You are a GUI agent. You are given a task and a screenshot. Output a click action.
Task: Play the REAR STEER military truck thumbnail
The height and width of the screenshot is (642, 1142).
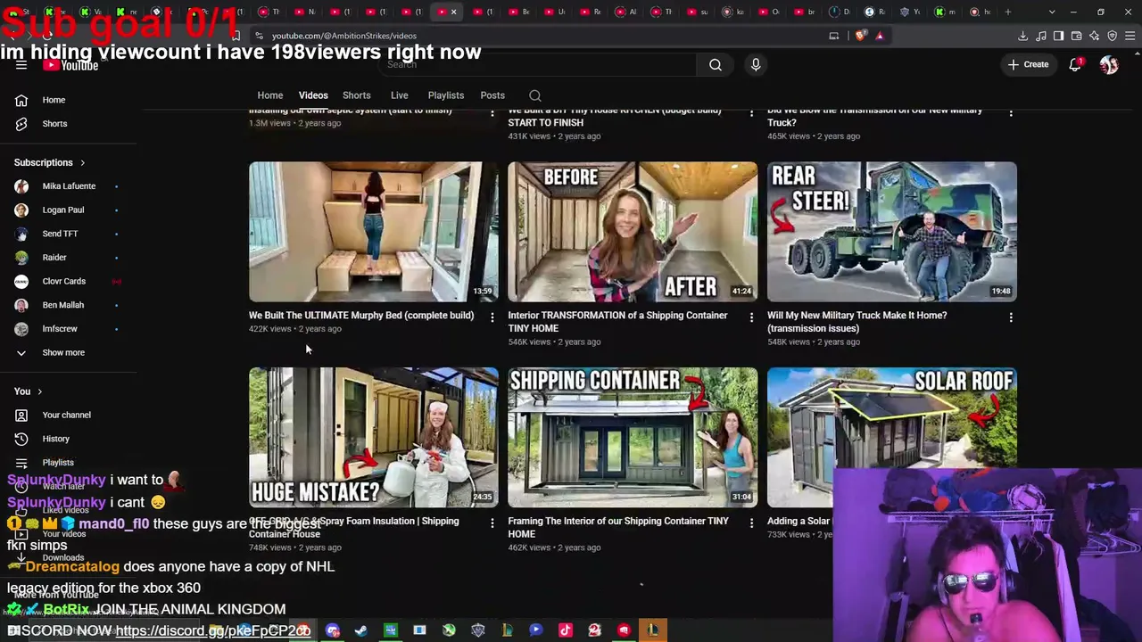892,232
